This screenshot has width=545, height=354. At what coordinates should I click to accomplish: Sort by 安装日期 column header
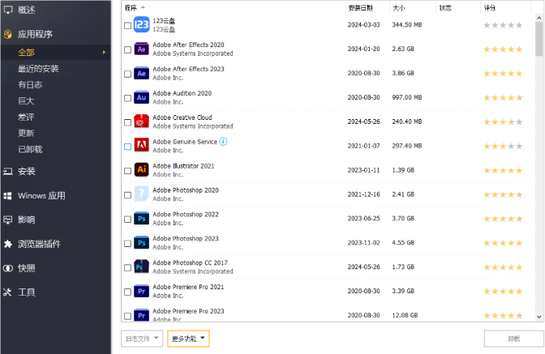[360, 7]
